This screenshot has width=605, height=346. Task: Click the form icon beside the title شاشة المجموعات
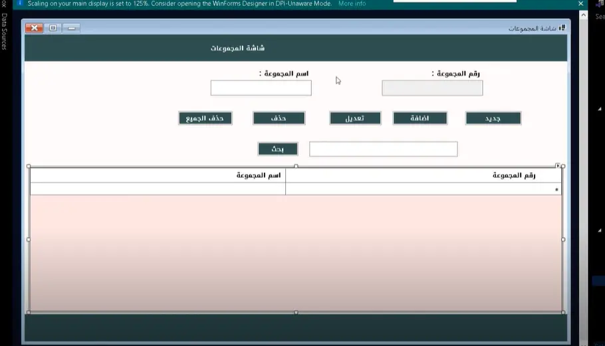coord(562,28)
